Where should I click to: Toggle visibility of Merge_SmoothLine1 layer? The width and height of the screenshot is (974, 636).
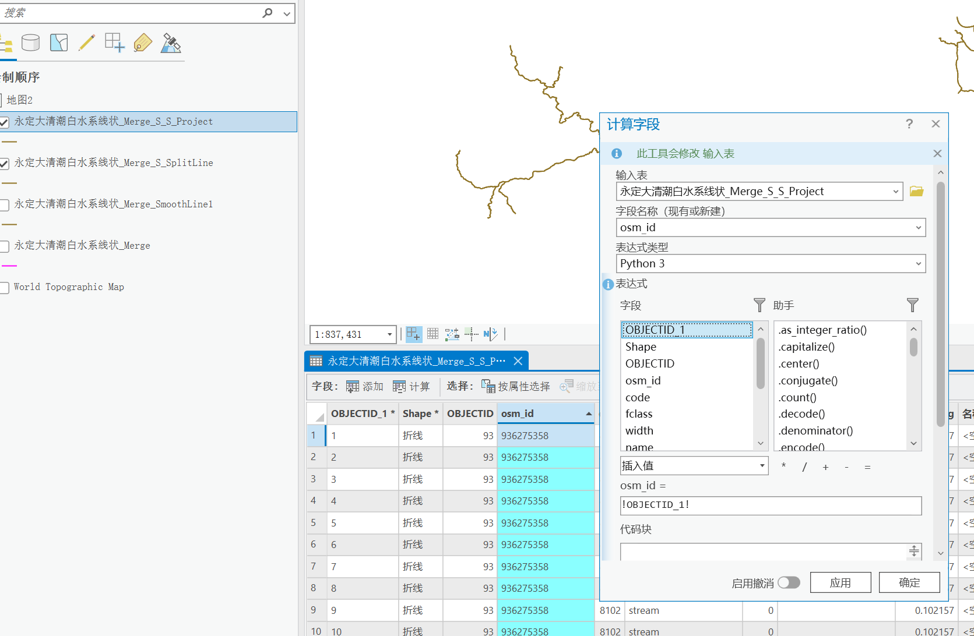coord(4,204)
